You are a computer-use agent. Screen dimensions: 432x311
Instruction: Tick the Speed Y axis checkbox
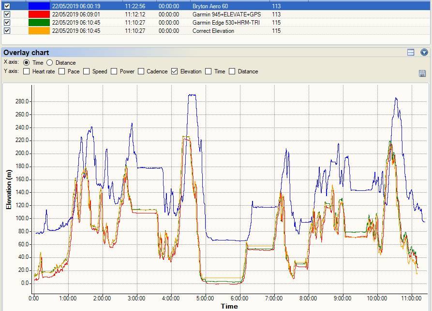(x=87, y=71)
